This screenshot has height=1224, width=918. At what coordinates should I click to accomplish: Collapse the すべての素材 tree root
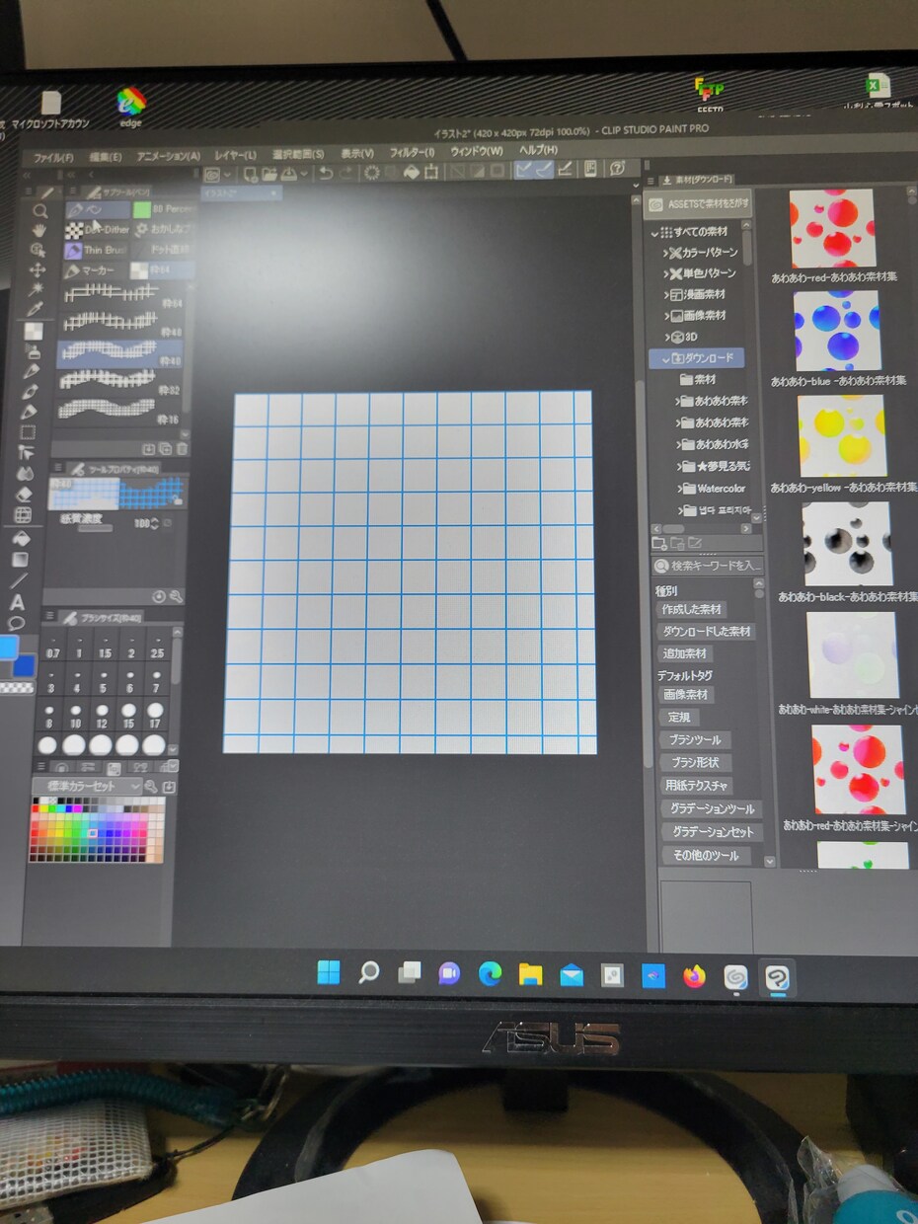click(x=654, y=233)
